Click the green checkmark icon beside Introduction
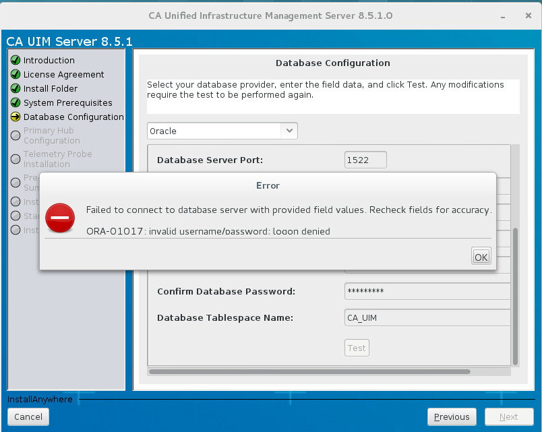 (x=14, y=60)
